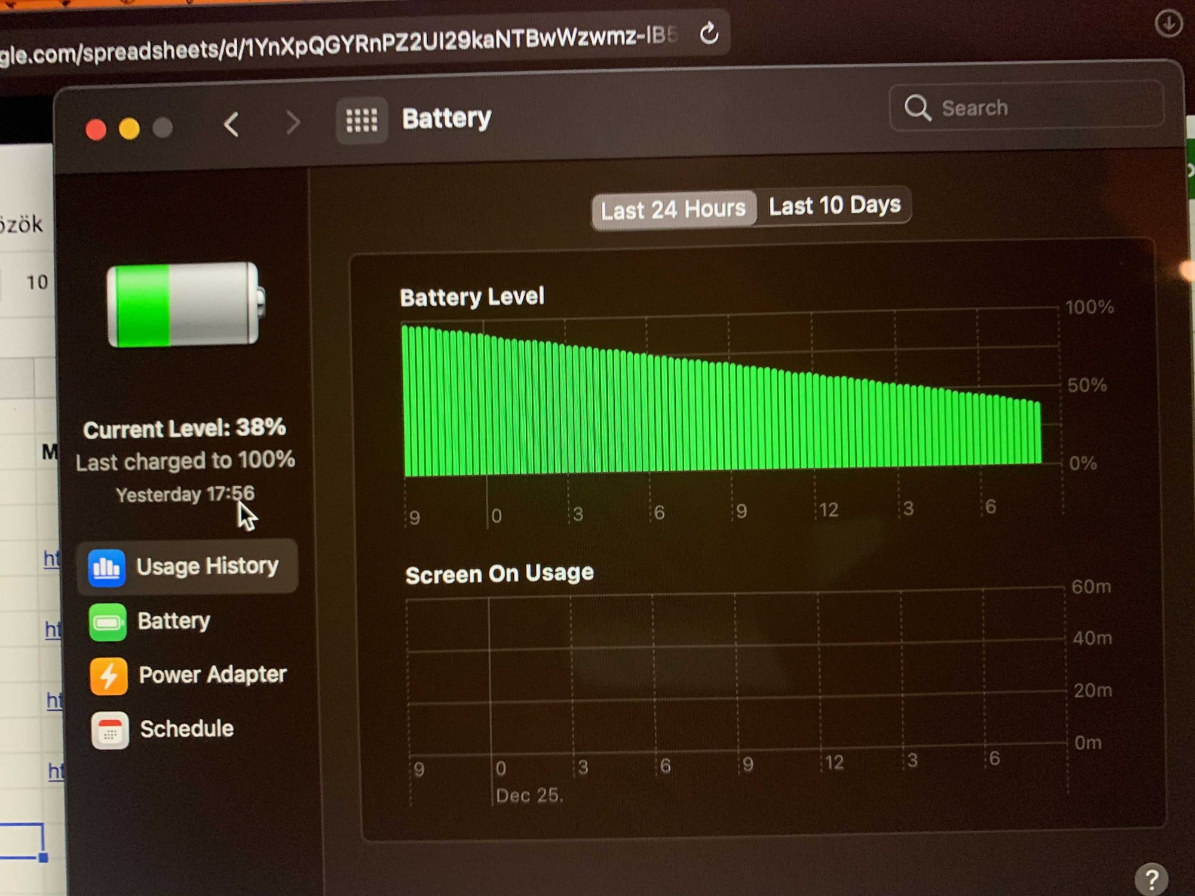Reload page in browser address bar
This screenshot has height=896, width=1195.
tap(709, 33)
